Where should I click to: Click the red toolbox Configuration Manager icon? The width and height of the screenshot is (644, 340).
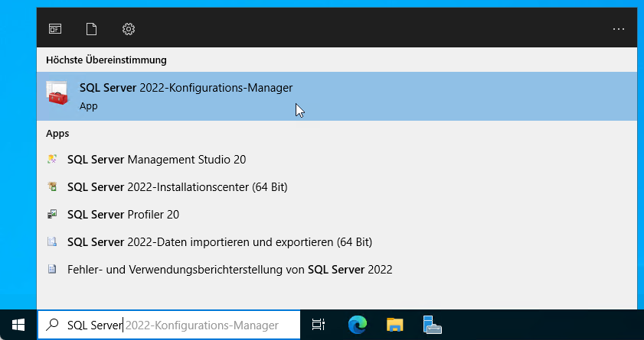57,93
